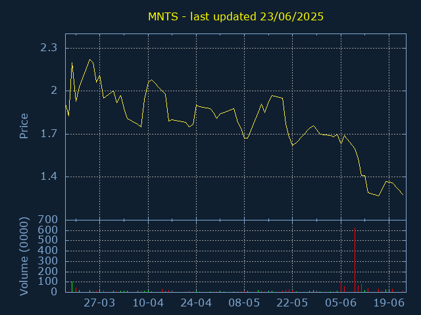Click the volume tick label 500

click(x=48, y=240)
